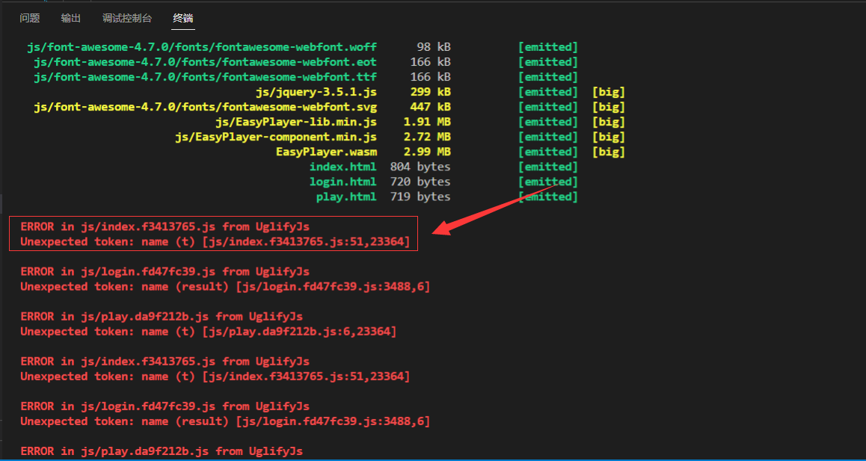This screenshot has width=866, height=461.
Task: Click [big] flag on EasyPlayer.wasm row
Action: pos(609,151)
